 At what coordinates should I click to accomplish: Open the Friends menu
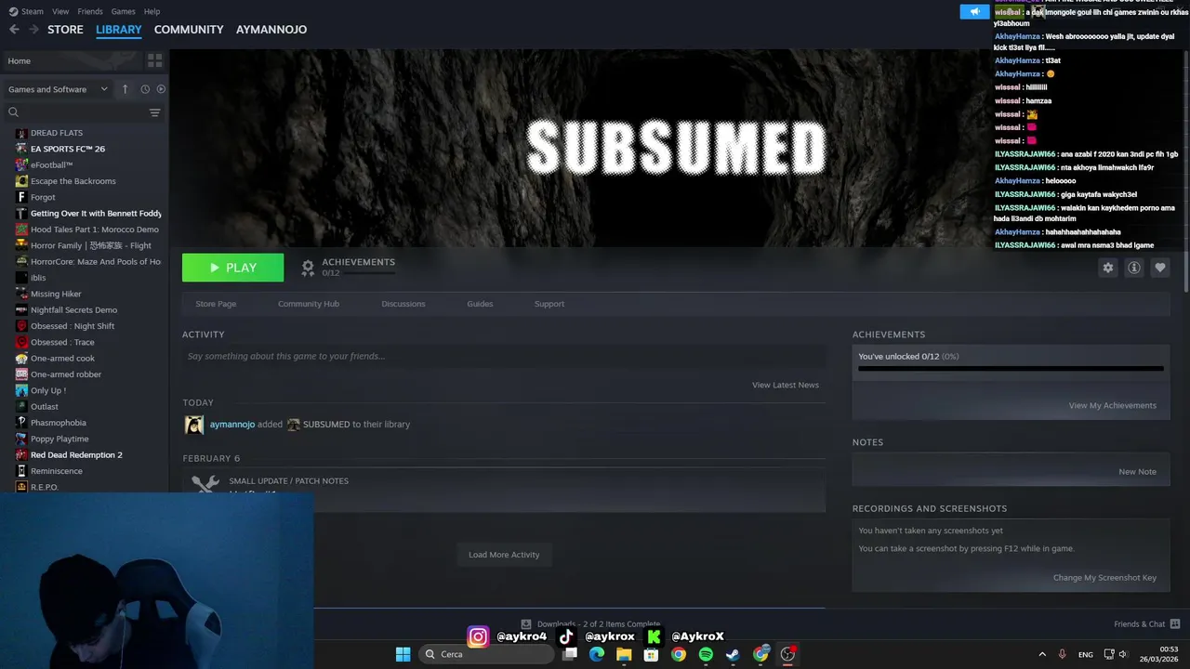point(90,11)
